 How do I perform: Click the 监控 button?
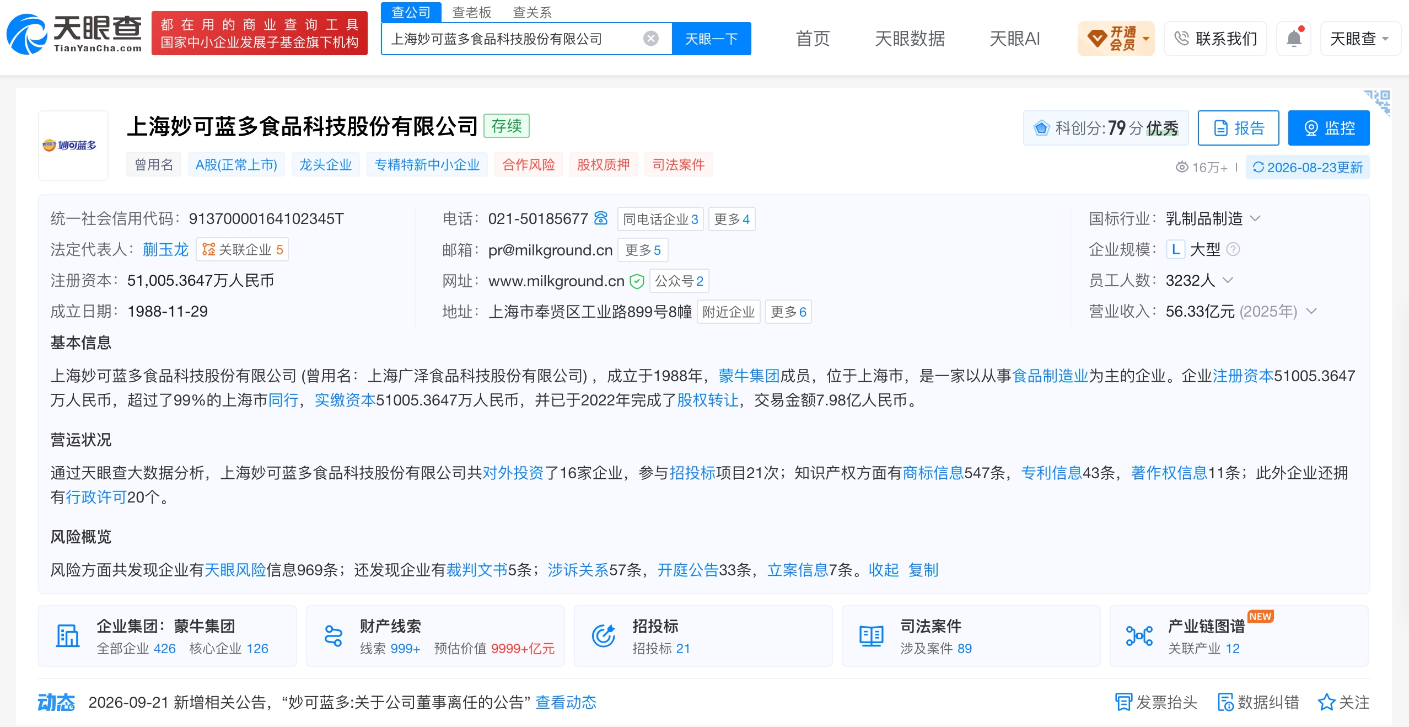[1329, 128]
